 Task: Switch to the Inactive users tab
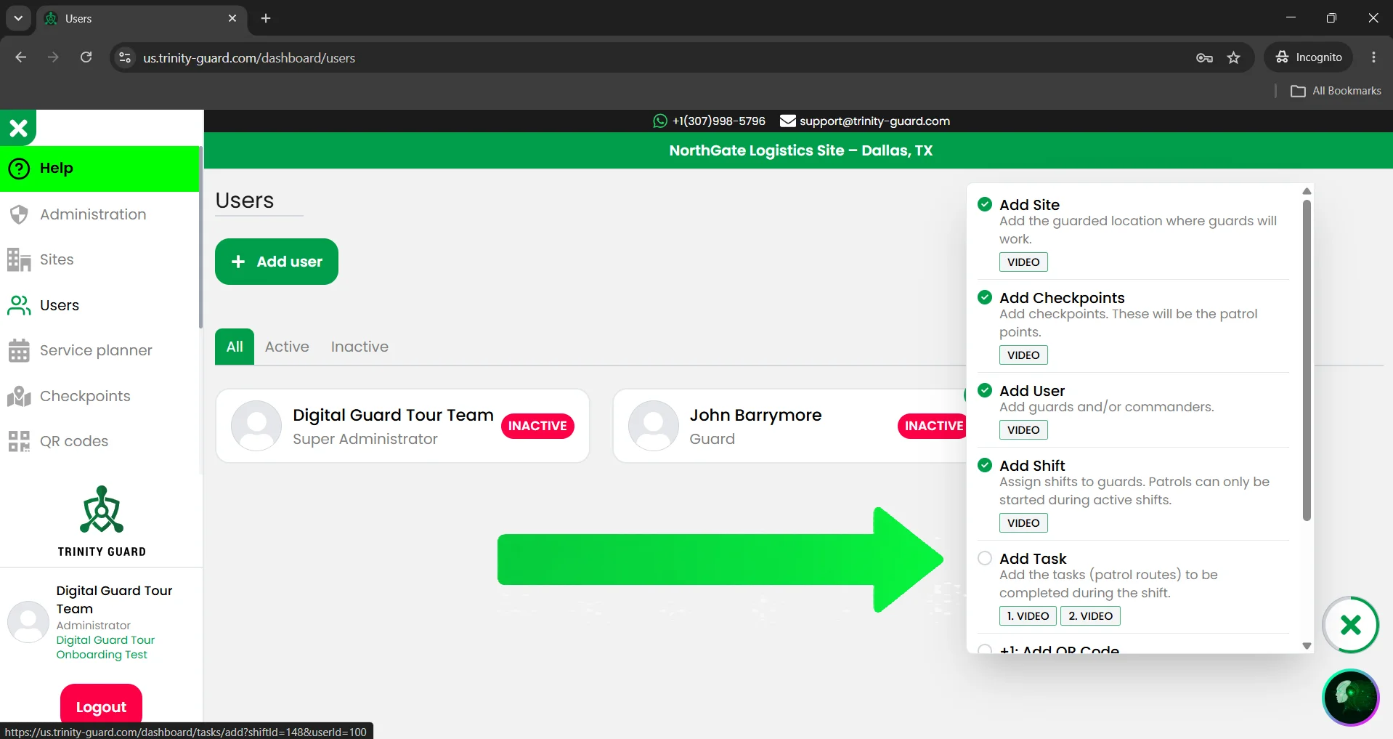(360, 347)
